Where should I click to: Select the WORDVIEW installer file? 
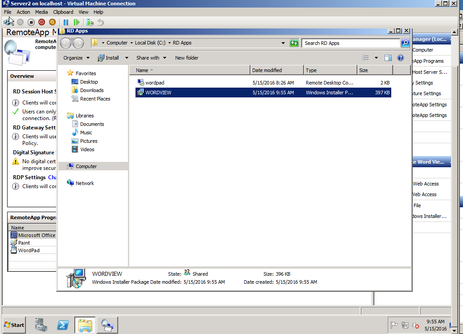[x=263, y=93]
